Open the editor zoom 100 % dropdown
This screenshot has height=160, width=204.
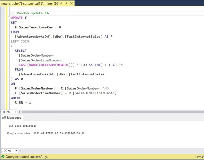coord(15,112)
